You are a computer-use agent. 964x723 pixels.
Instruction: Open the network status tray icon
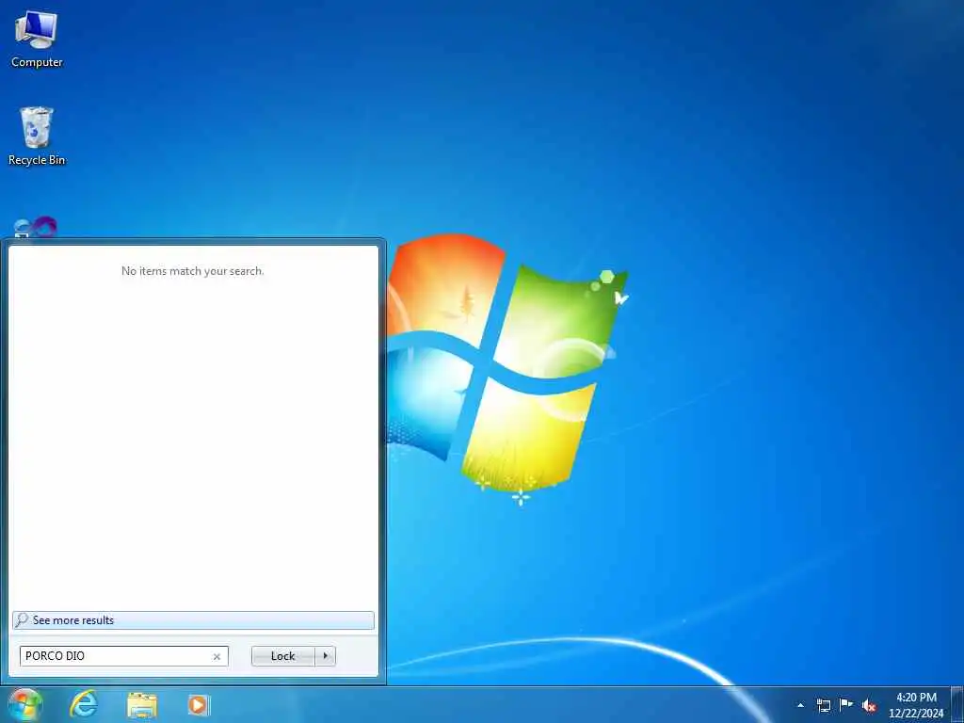tap(823, 705)
